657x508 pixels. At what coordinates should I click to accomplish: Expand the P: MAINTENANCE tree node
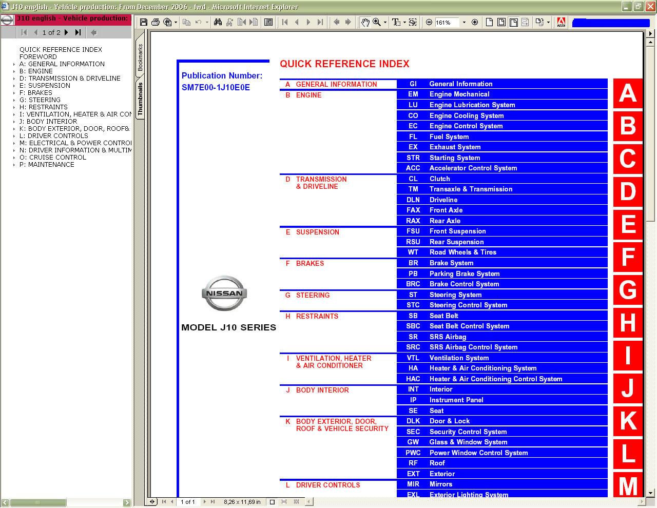pyautogui.click(x=14, y=165)
